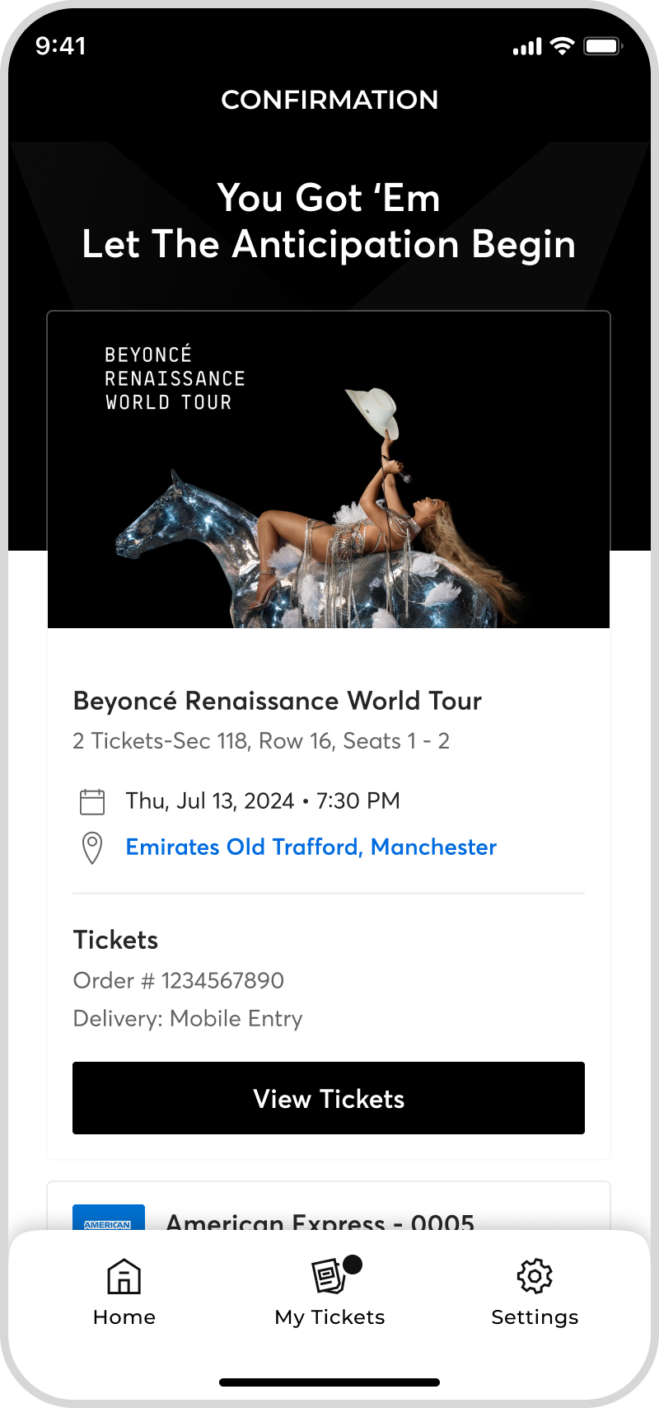This screenshot has width=659, height=1408.
Task: Tap the home indicator bar at bottom
Action: (x=329, y=1382)
